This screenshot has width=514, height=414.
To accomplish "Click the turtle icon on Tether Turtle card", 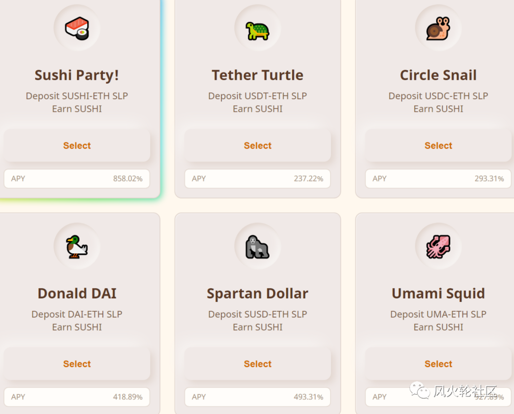I will 257,30.
